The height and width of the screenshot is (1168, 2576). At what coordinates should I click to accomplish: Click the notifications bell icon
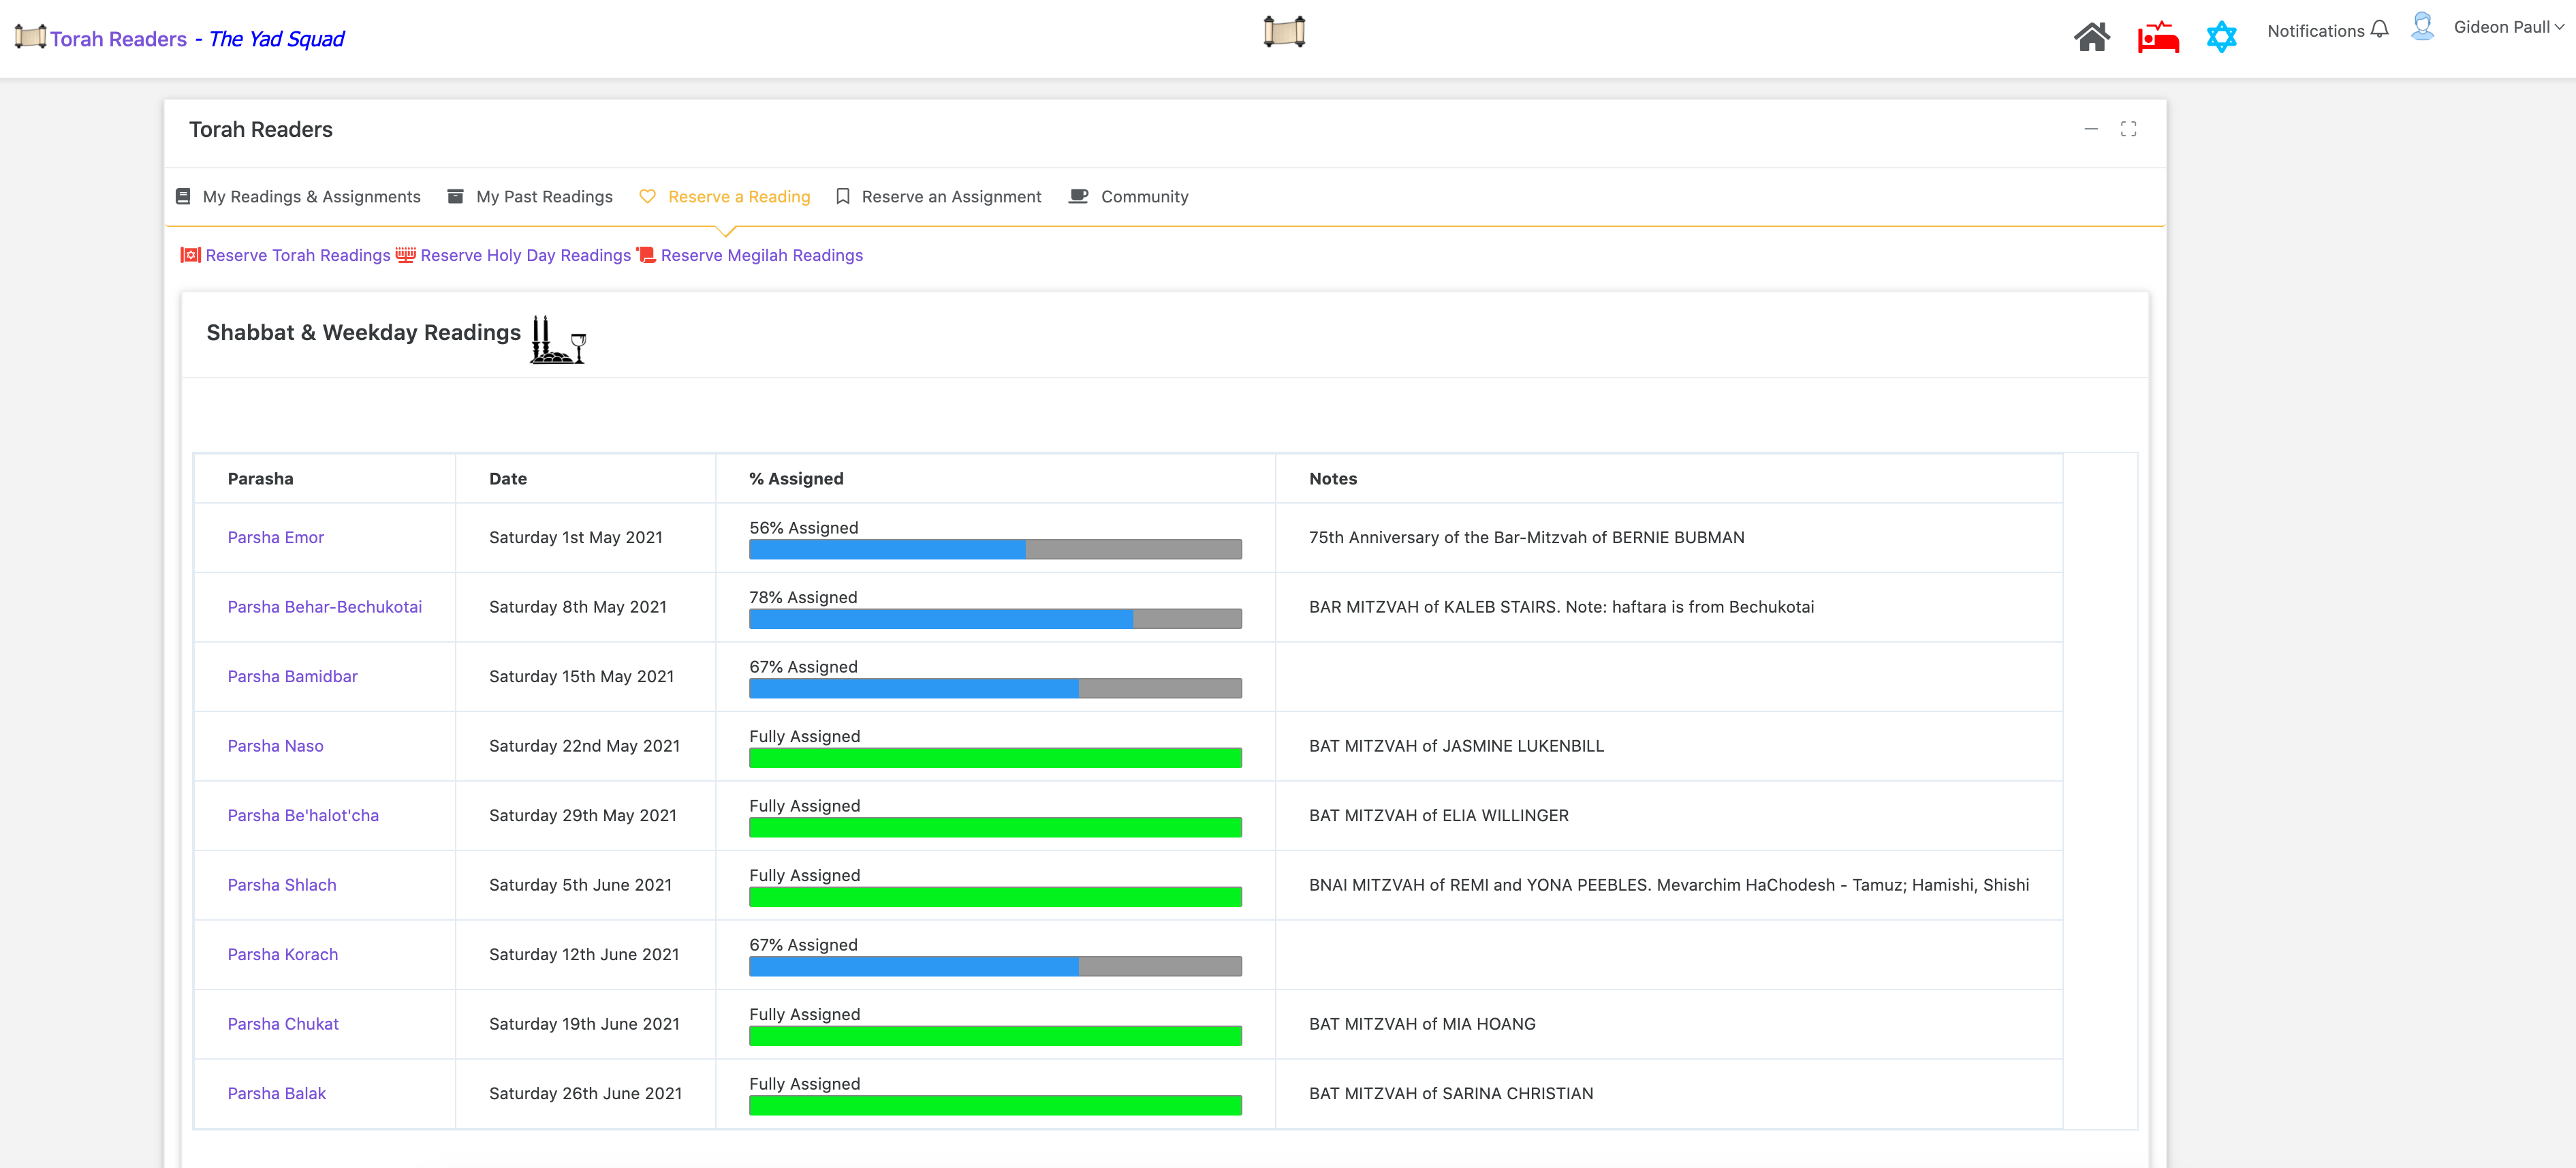pos(2379,29)
